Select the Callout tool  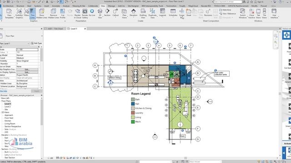(115, 13)
